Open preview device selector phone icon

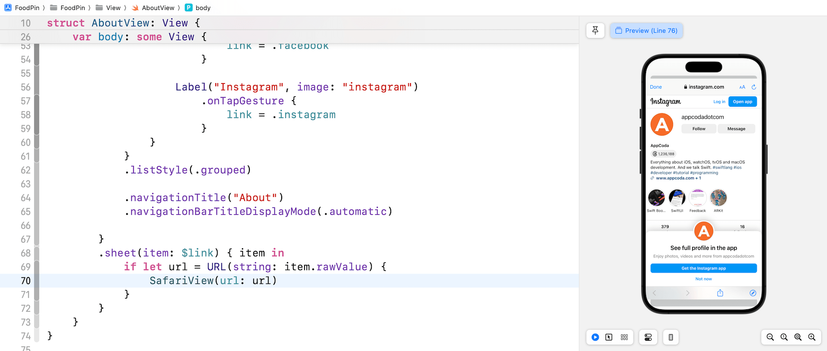671,337
